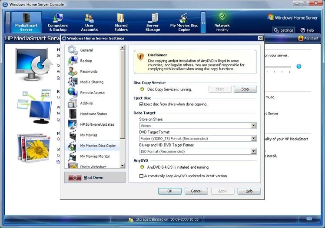Viewport: 325px width, 228px height.
Task: Open the My Movies Disc Copier top tab icon
Action: click(184, 18)
